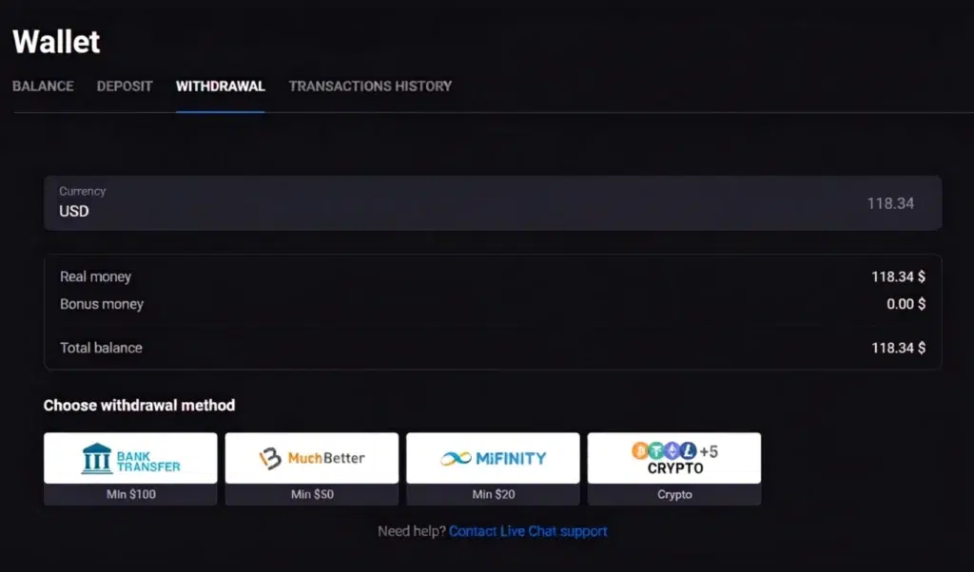
Task: Click the Crypto caption below the crypto card
Action: point(674,494)
